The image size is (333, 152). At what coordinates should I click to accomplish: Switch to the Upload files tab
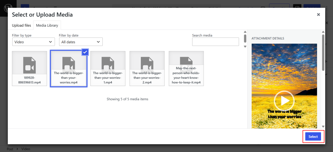(x=21, y=25)
